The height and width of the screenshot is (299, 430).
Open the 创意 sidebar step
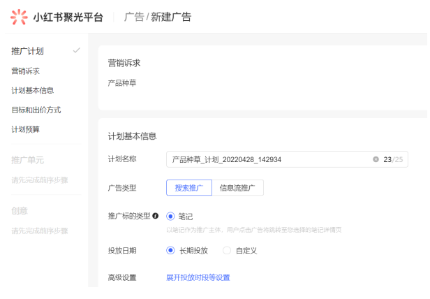20,210
